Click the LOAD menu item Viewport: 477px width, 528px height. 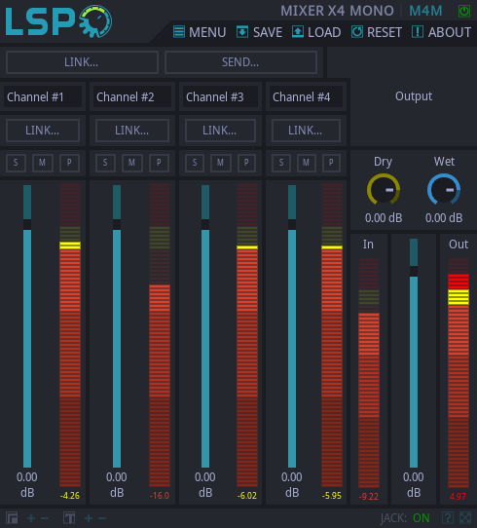316,32
